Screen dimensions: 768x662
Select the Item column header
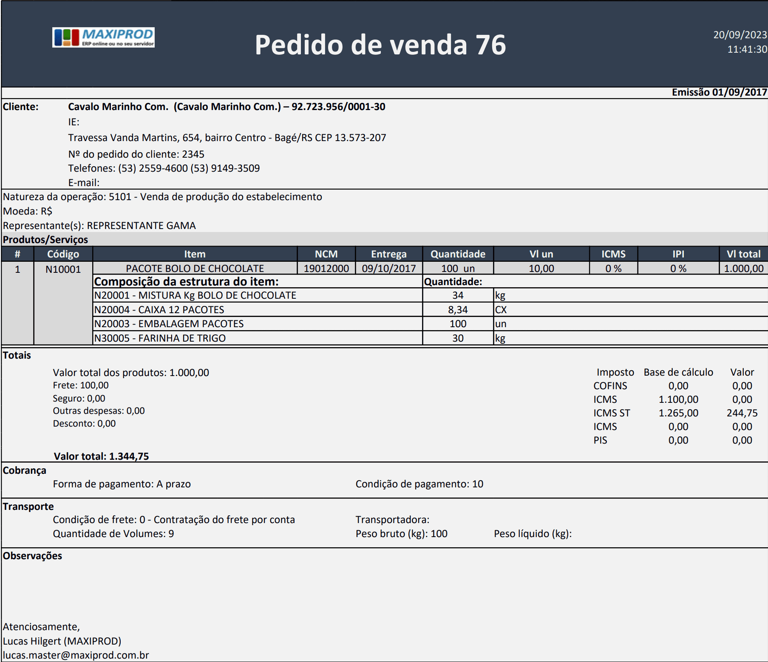coord(195,254)
